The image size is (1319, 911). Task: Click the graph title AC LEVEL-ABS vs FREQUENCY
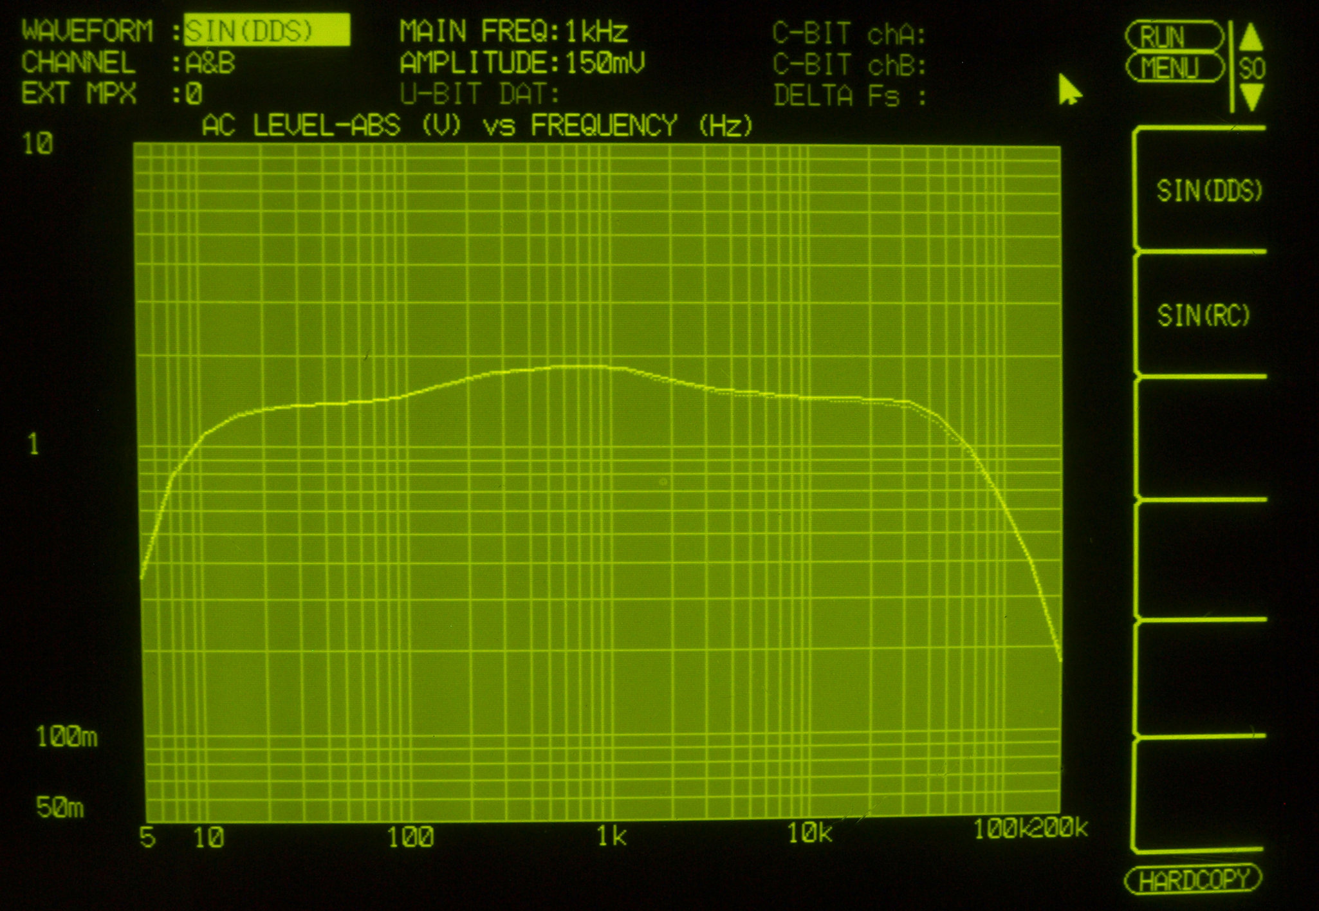tap(476, 125)
